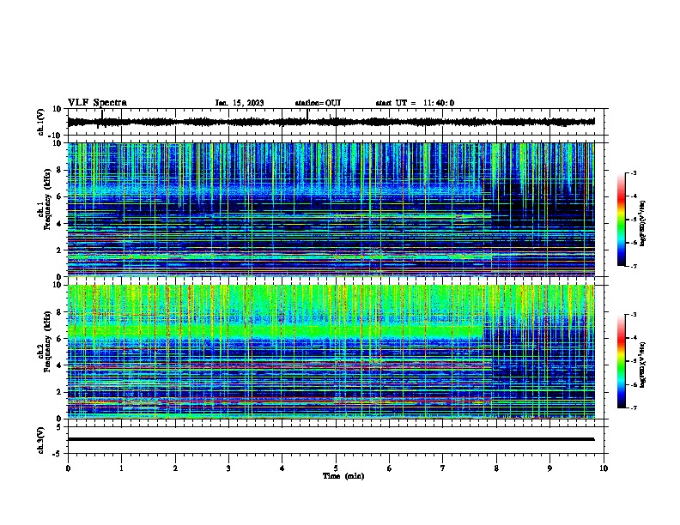Viewport: 680px width, 525px height.
Task: Click the "-7" value on ch.1 colorbar
Action: point(633,266)
